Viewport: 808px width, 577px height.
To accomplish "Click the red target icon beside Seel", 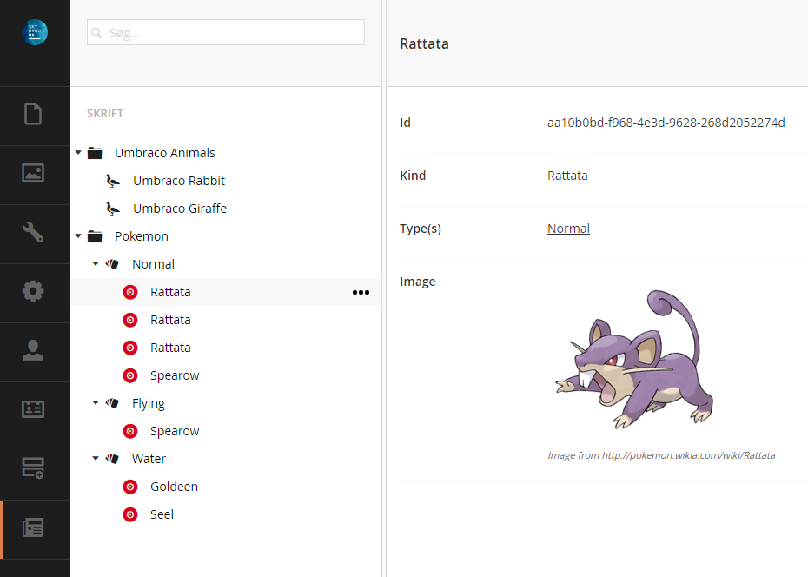I will (x=130, y=514).
